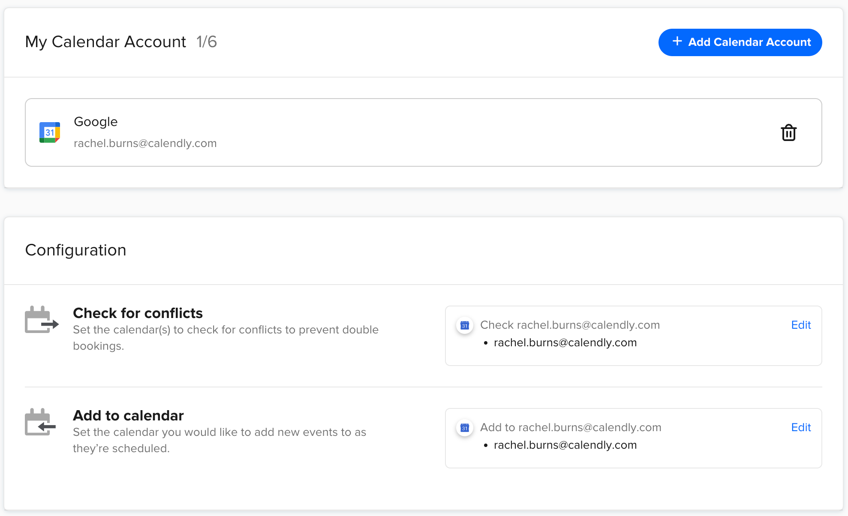Click the plus icon in Add Calendar Account

click(x=677, y=42)
